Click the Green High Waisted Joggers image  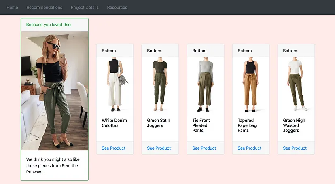point(296,85)
